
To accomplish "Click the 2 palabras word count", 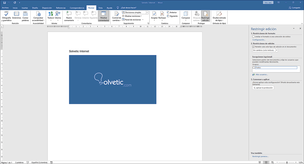I will pos(19,162).
